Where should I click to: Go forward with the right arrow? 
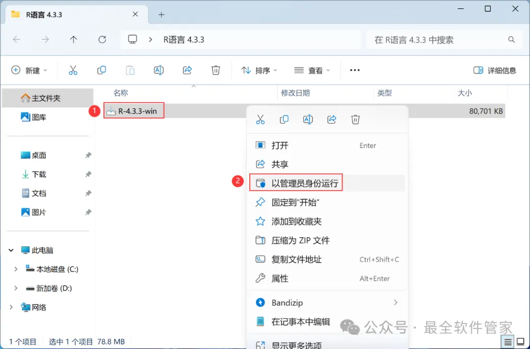click(45, 40)
